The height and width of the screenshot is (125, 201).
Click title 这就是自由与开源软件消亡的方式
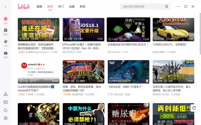(127, 44)
